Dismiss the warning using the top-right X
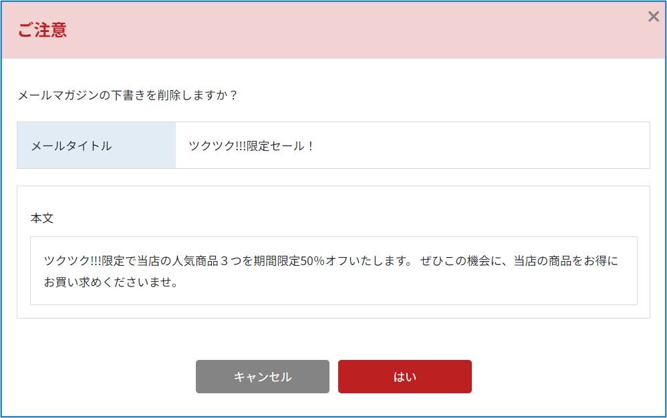Image resolution: width=667 pixels, height=418 pixels. coord(654,17)
